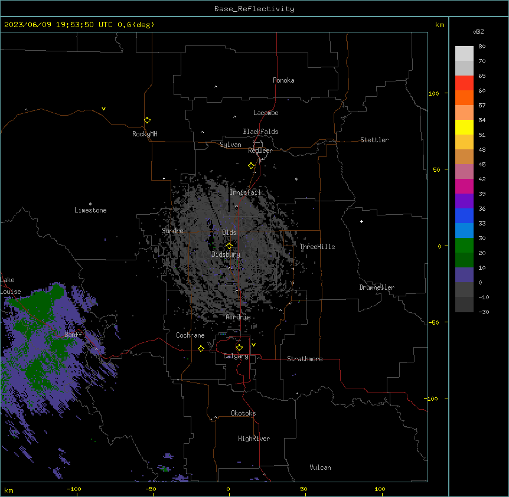Click the asterisk marker above Limestone
Image resolution: width=509 pixels, height=497 pixels.
tap(90, 204)
